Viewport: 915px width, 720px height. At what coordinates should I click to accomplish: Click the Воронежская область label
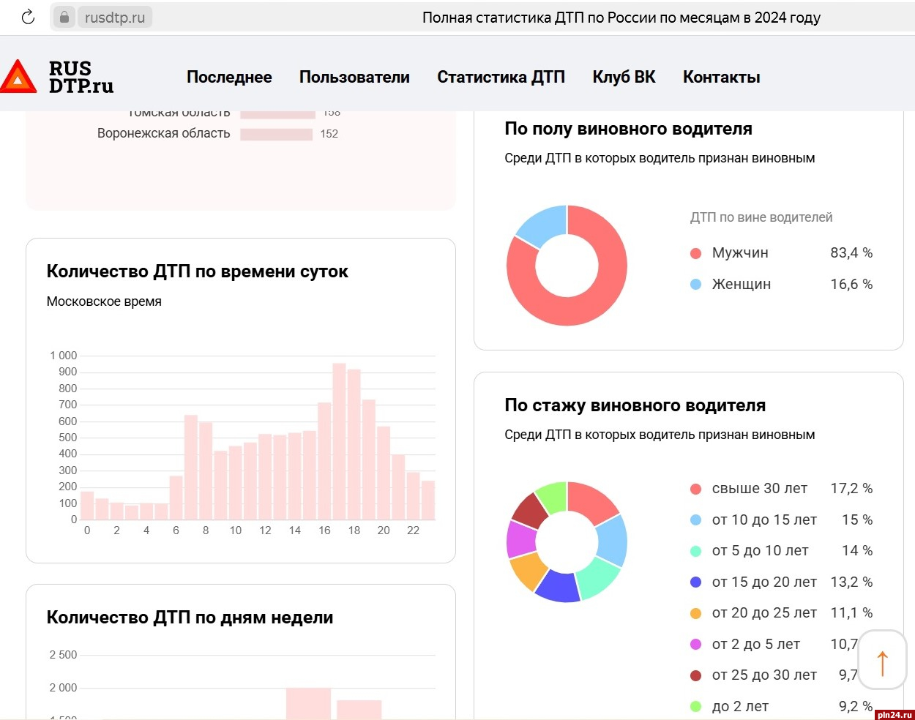164,133
